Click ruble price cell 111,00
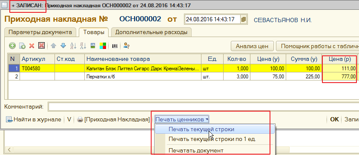 coord(339,68)
